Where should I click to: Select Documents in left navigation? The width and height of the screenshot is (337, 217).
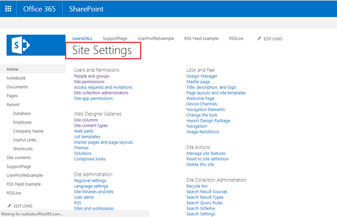tap(17, 87)
